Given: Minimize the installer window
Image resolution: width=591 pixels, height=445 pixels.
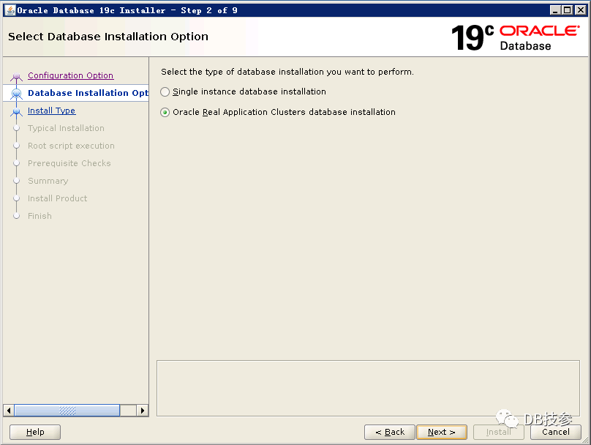Looking at the screenshot, I should 555,10.
